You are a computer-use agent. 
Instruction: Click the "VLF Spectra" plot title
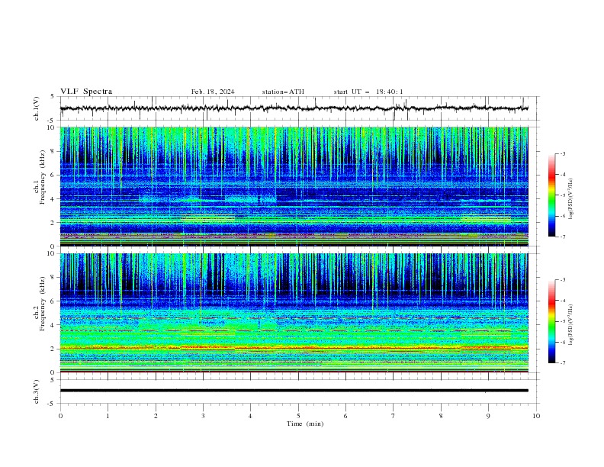[x=86, y=92]
